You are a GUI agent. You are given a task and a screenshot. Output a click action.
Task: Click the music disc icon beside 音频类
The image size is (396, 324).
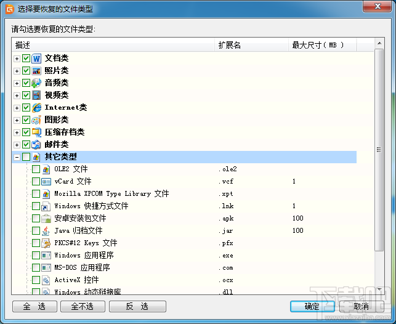pyautogui.click(x=36, y=83)
